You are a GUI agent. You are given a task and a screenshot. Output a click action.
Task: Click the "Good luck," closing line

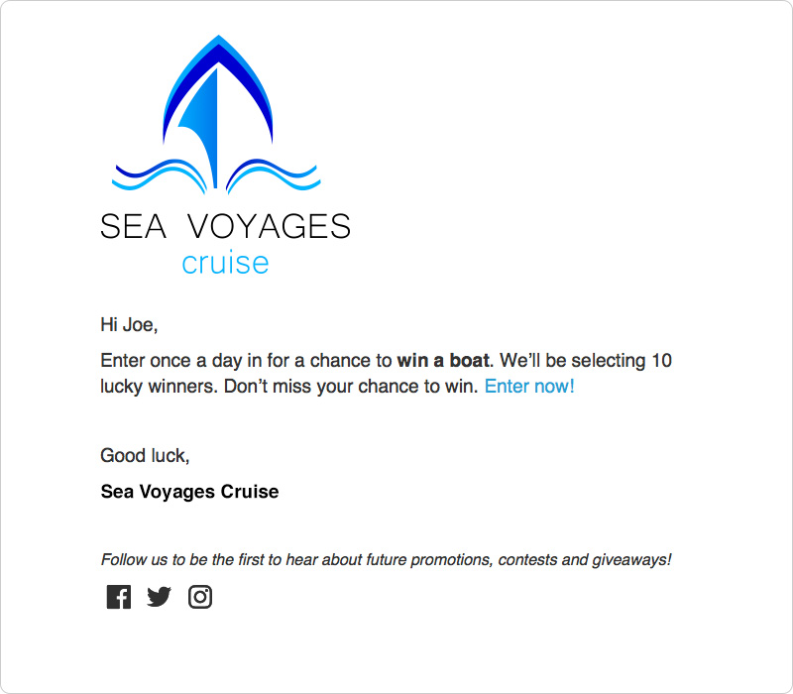pos(145,456)
